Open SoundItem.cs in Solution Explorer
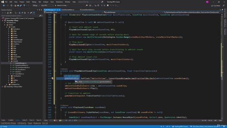Image resolution: width=227 pixels, height=128 pixels. click(20, 74)
